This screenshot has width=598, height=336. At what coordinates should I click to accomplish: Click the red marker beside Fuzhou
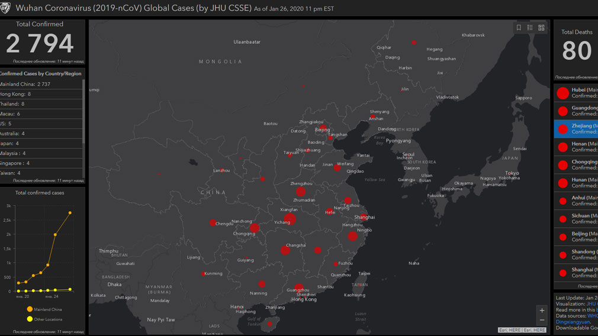pyautogui.click(x=336, y=264)
